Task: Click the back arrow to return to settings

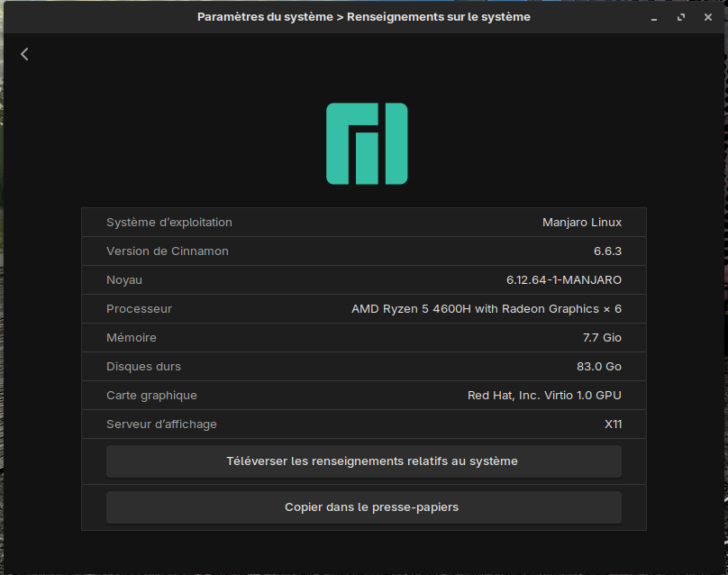Action: coord(24,54)
